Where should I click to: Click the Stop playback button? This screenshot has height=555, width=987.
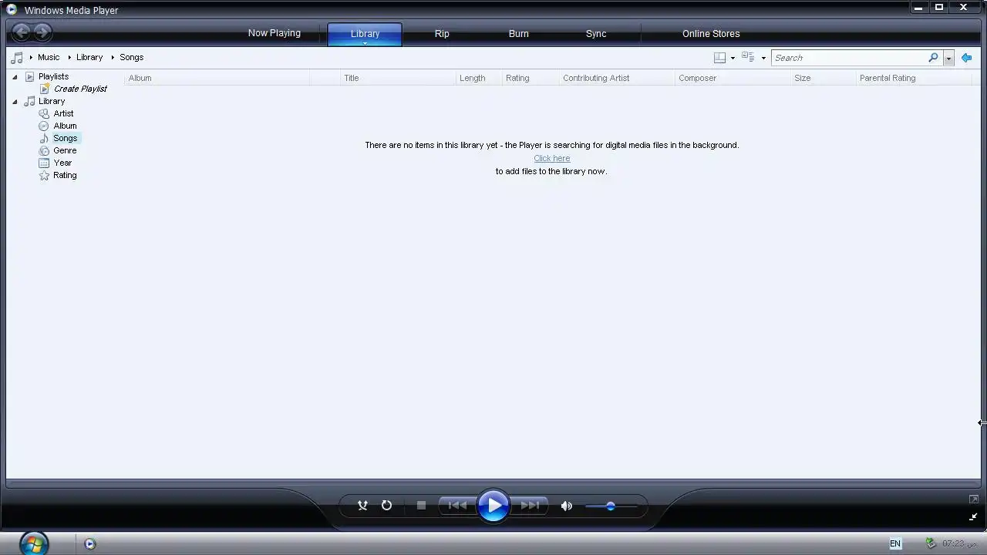pos(421,506)
